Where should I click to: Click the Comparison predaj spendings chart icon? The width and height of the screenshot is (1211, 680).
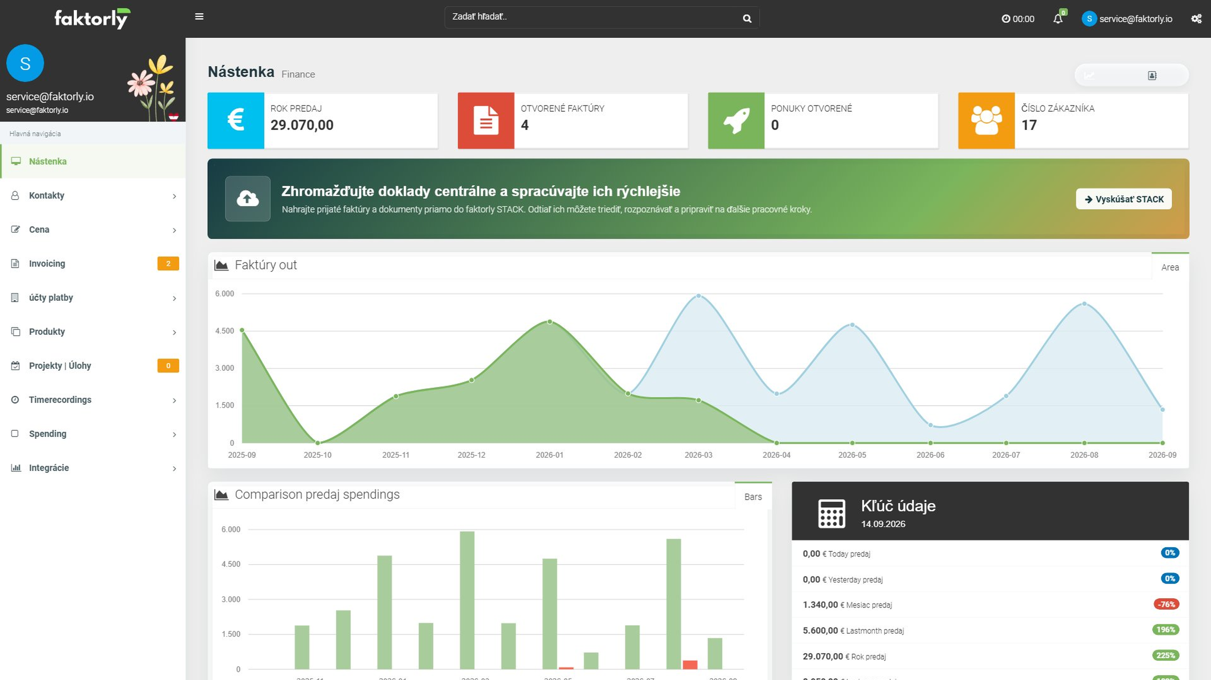pyautogui.click(x=221, y=495)
